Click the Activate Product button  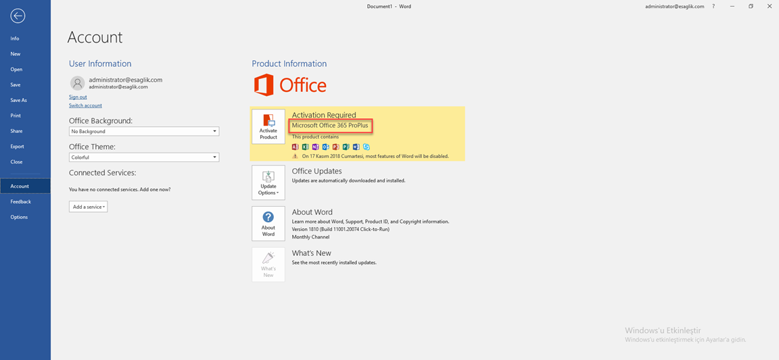click(x=268, y=126)
